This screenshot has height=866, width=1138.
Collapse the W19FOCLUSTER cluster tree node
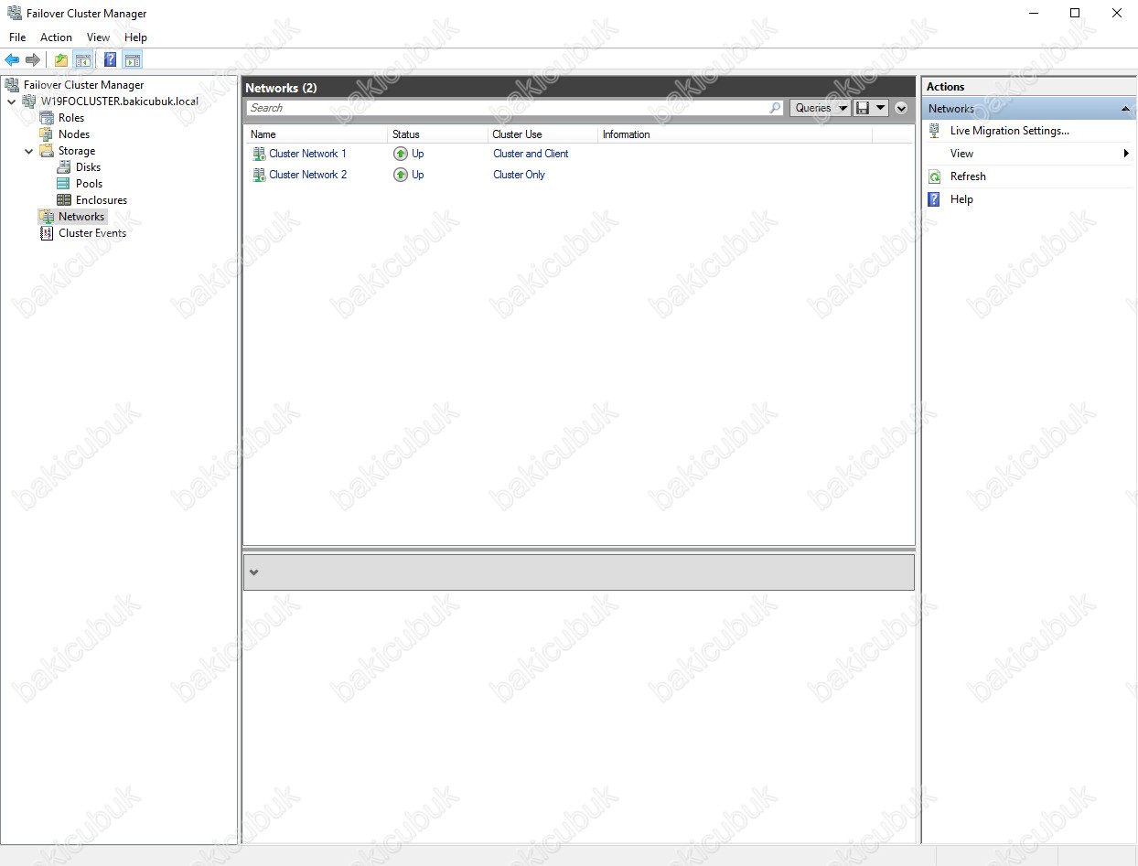point(12,102)
